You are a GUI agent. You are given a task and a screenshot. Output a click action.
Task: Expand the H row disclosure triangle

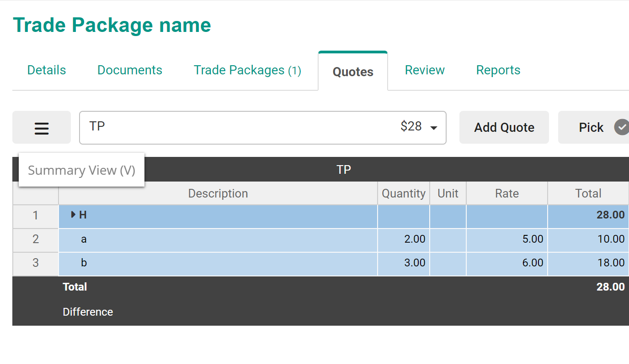pos(73,215)
